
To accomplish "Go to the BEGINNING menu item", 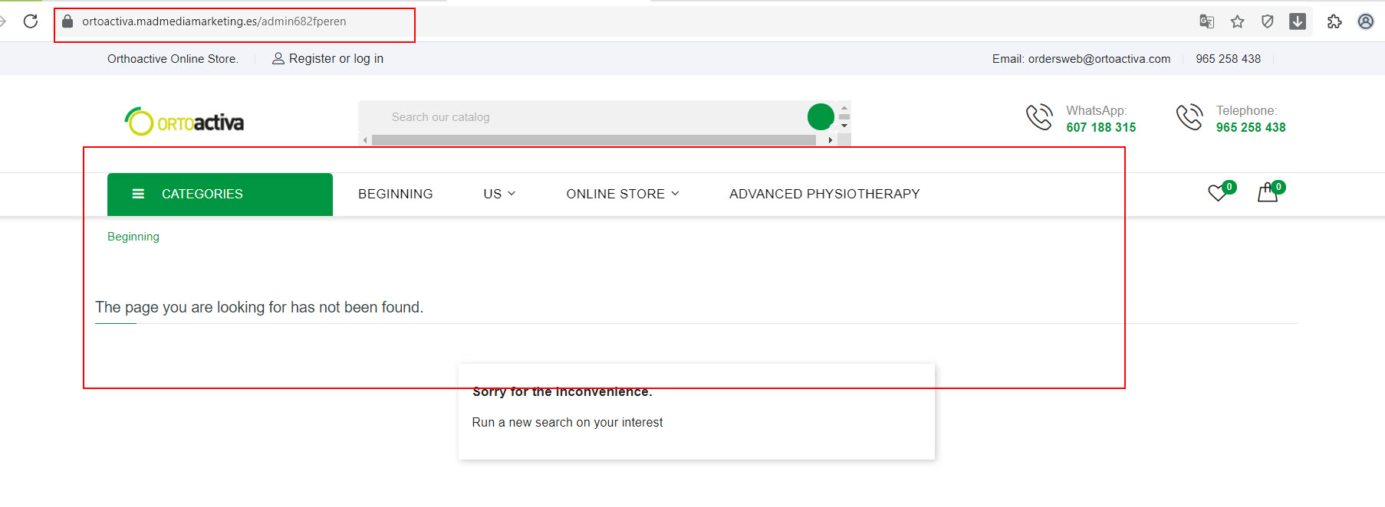I will tap(396, 194).
